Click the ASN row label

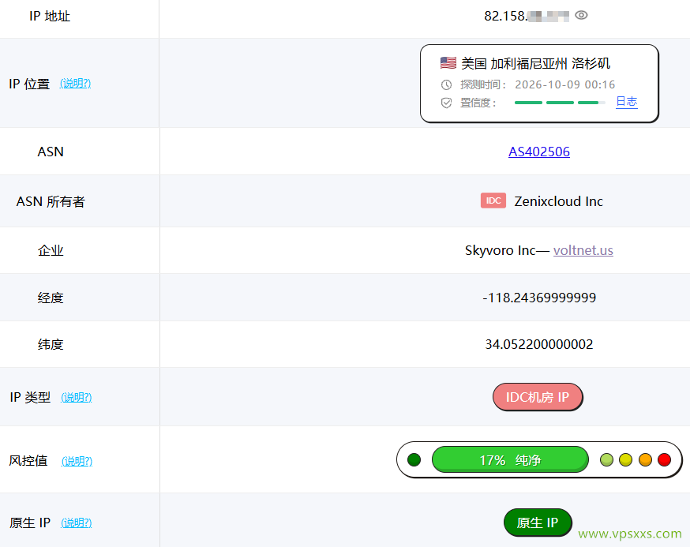[51, 152]
